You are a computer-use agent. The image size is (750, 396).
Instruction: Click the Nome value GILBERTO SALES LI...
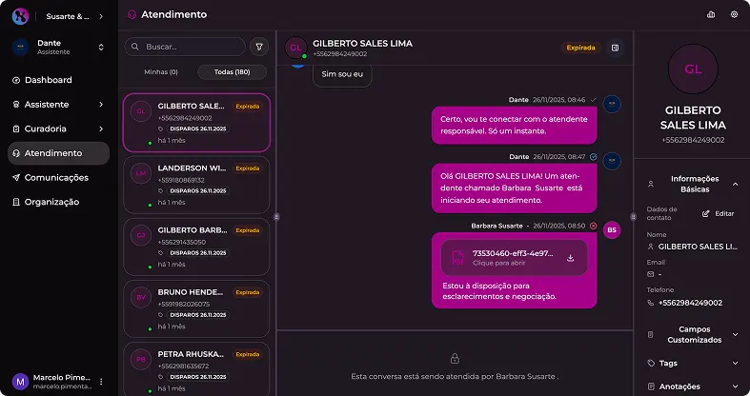[x=698, y=247]
